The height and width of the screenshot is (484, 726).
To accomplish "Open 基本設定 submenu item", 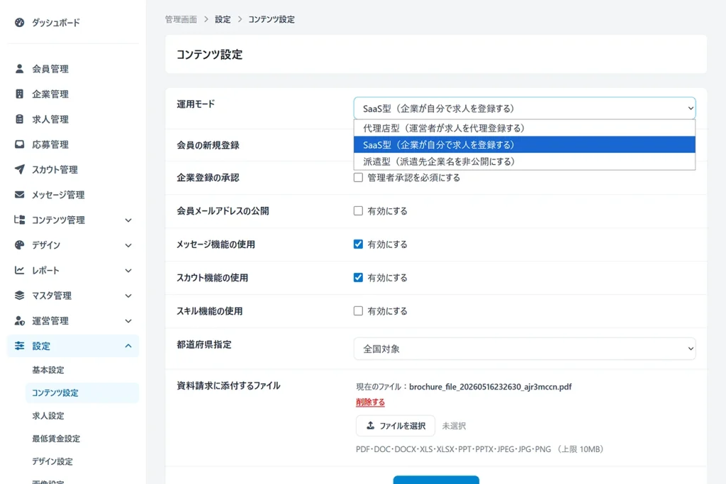I will 48,370.
